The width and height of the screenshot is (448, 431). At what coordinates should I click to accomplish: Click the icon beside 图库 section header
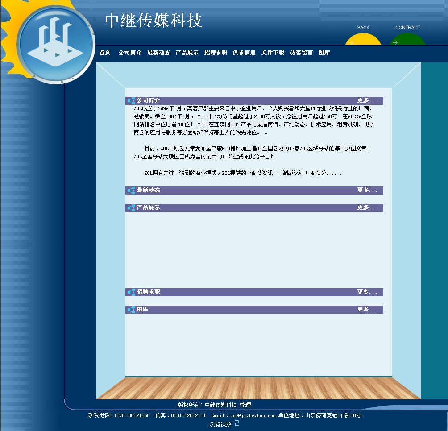[x=131, y=310]
